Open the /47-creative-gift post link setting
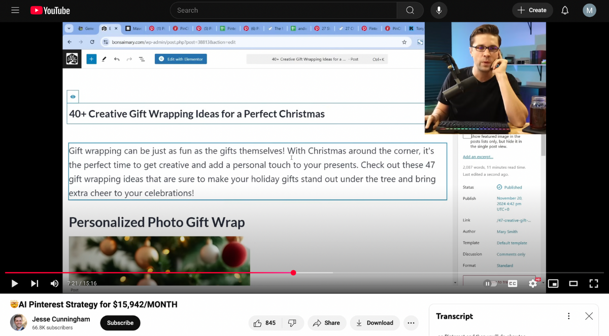 click(514, 220)
